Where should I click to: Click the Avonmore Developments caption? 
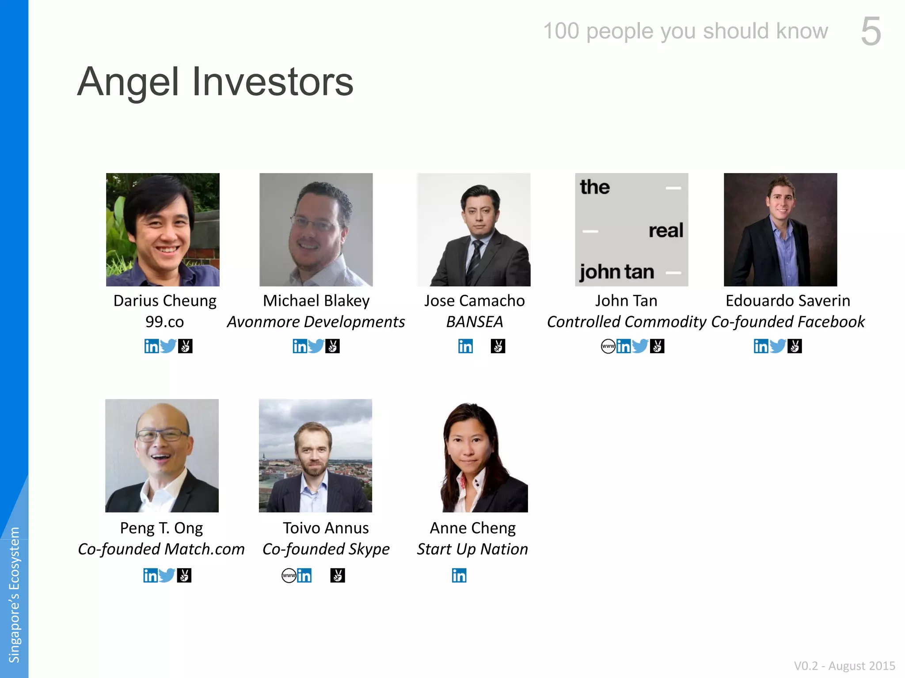click(316, 322)
